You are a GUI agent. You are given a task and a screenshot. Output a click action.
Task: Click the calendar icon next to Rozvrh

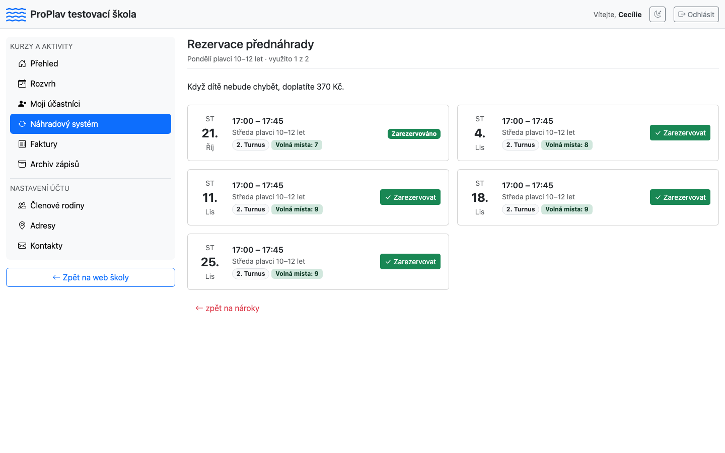pyautogui.click(x=22, y=84)
